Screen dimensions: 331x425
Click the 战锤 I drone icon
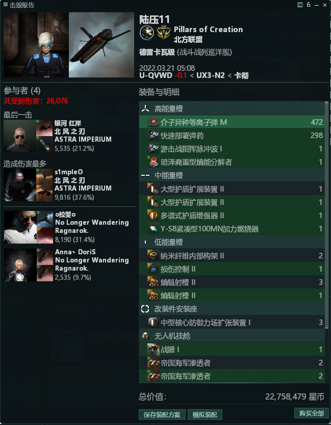pos(154,350)
